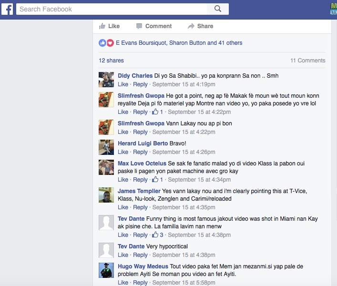Screen dimensions: 337x286
Task: View the 3 likes on Tev Dante comment
Action: (x=158, y=235)
